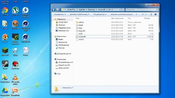This screenshot has height=98, width=175.
Task: Open Рабочий стол in the navigation pane
Action: point(64,31)
